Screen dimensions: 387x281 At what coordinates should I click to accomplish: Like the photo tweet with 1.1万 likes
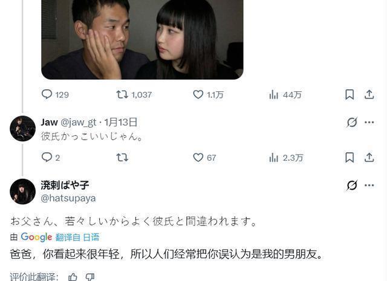point(208,94)
